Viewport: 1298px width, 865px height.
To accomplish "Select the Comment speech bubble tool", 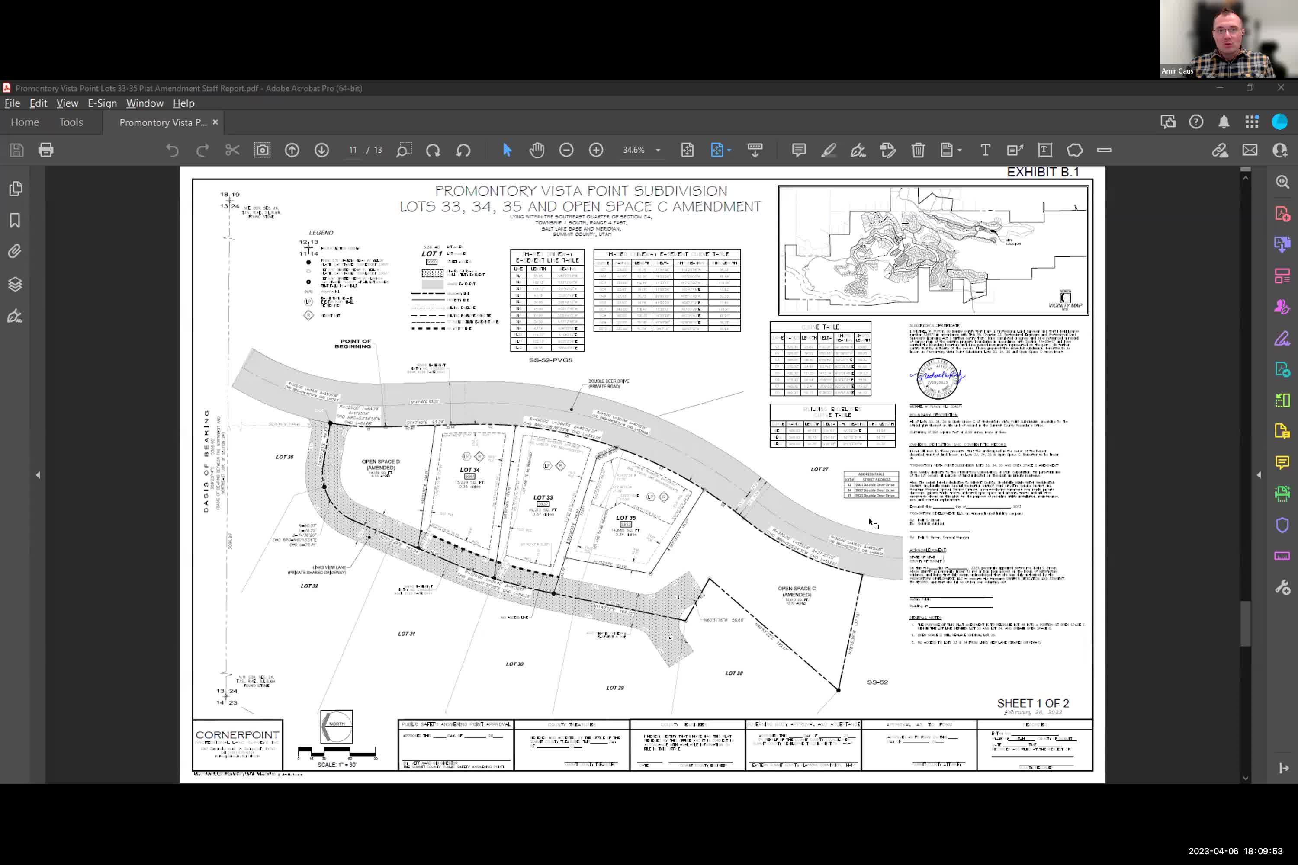I will click(x=798, y=150).
